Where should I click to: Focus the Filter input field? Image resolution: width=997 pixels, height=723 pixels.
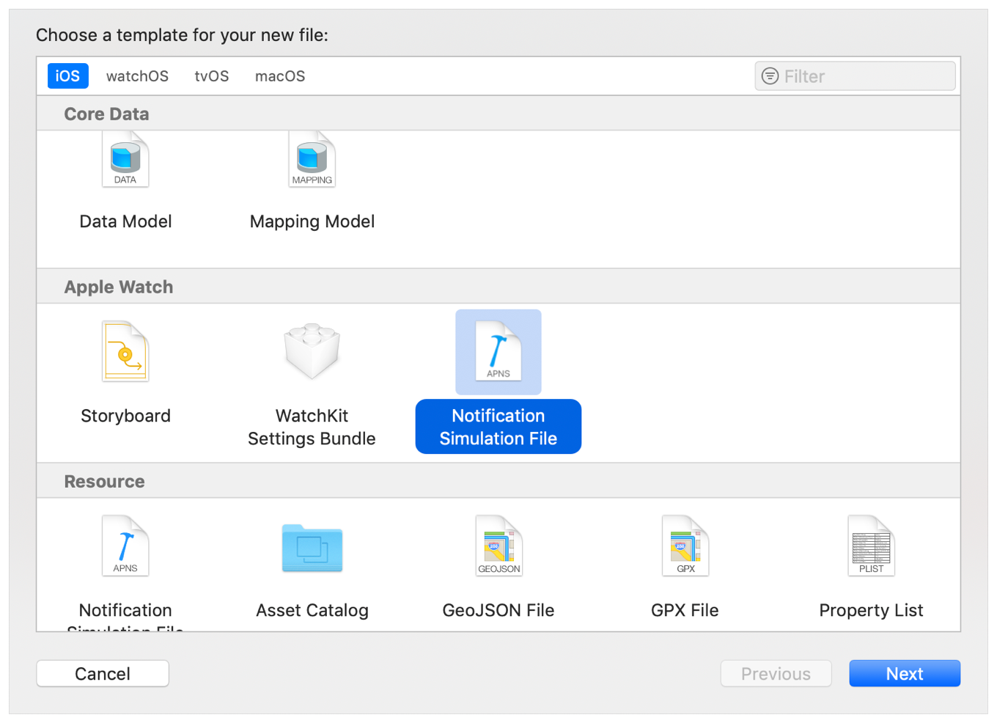(x=856, y=76)
